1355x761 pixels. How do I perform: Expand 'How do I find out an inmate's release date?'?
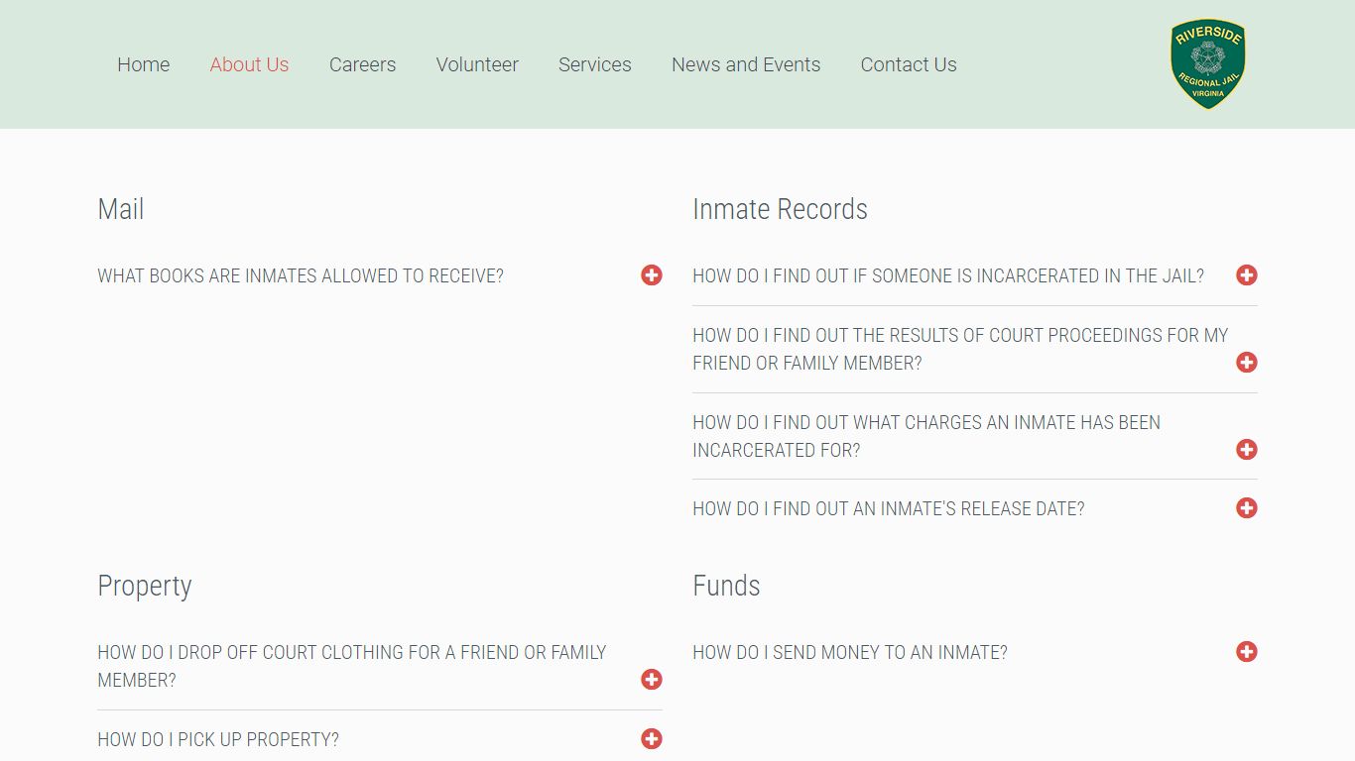tap(889, 509)
